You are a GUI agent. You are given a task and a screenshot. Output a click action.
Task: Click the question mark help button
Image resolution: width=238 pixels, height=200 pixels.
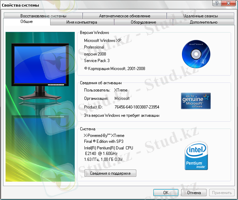[x=217, y=3]
